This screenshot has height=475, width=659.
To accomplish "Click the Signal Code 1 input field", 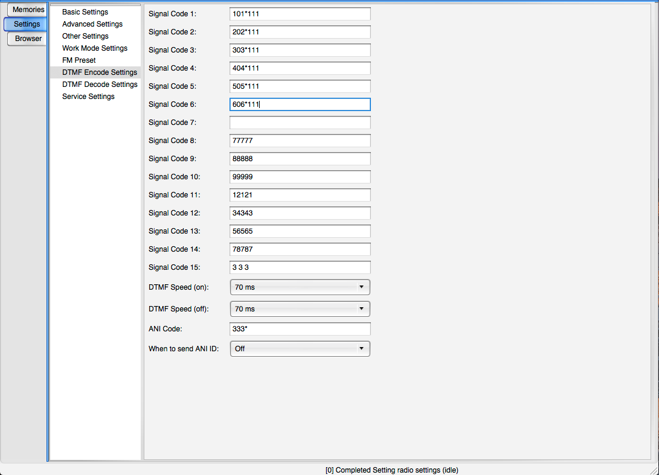I will point(300,14).
